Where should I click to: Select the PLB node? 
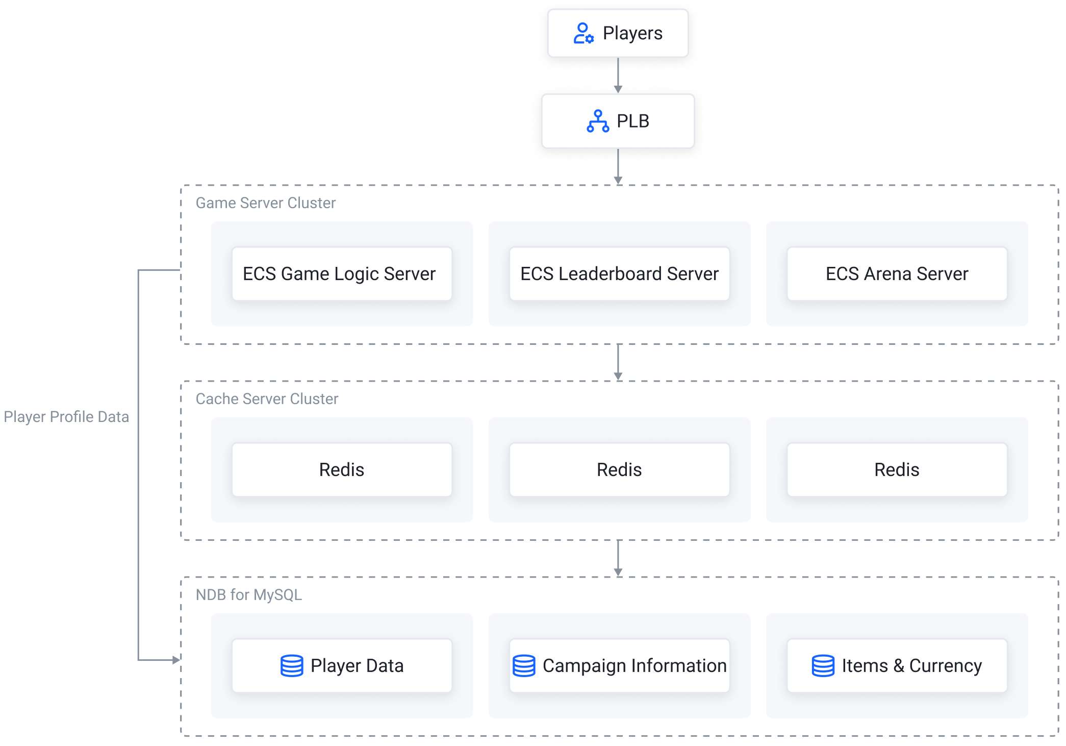coord(618,121)
